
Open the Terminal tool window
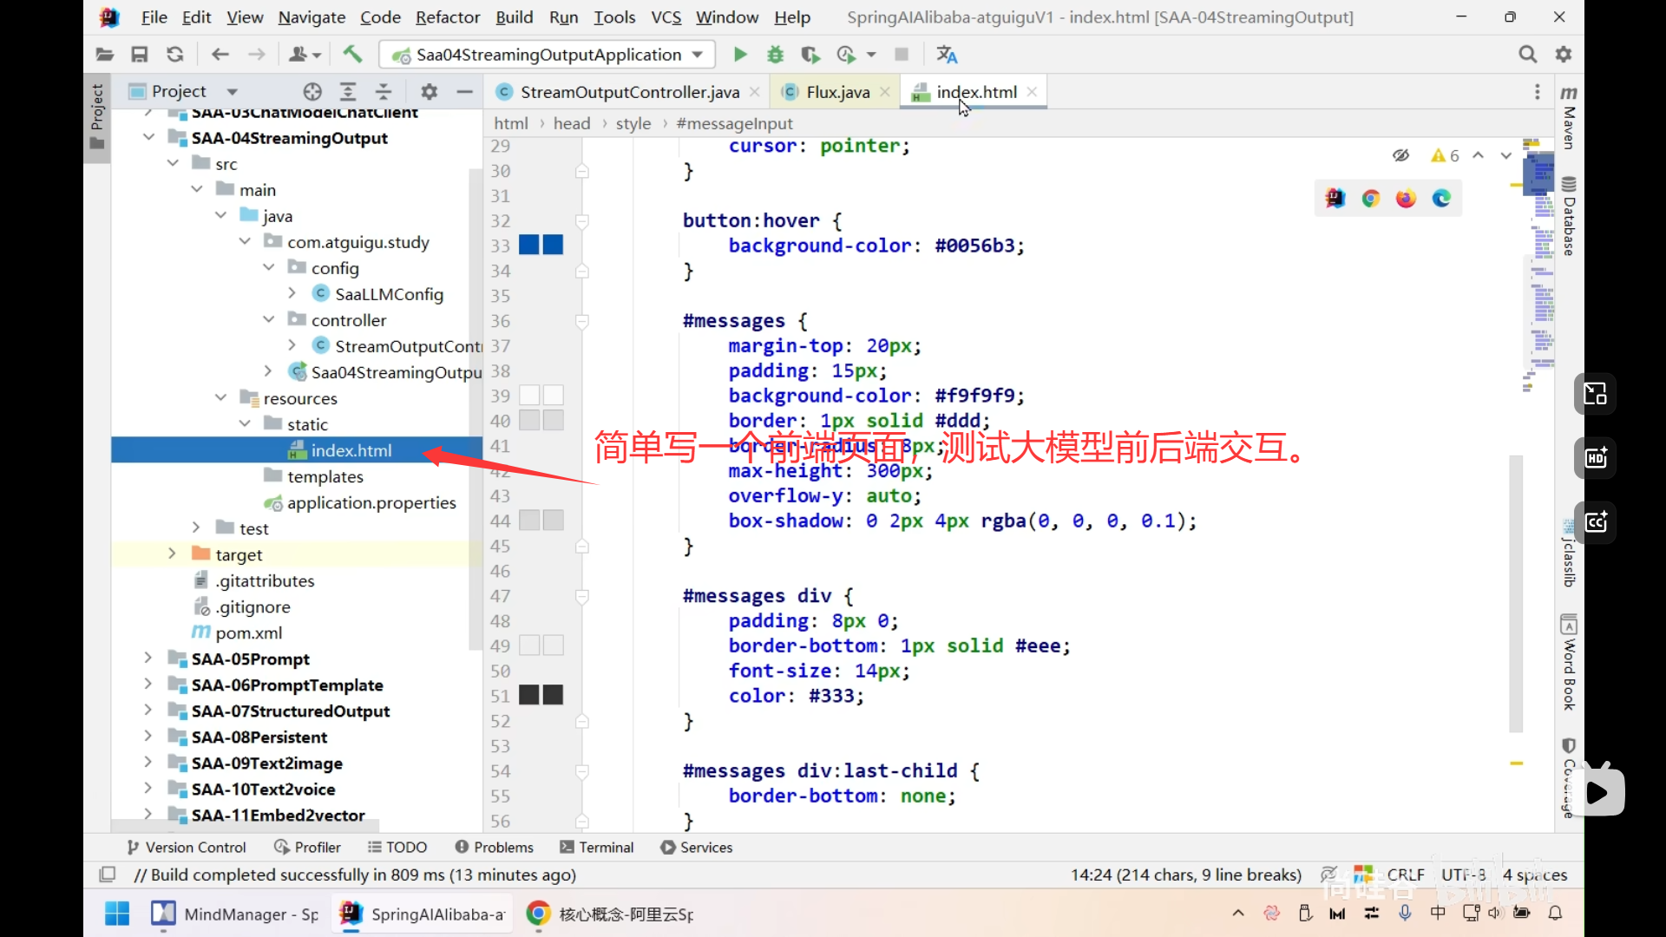[x=597, y=847]
